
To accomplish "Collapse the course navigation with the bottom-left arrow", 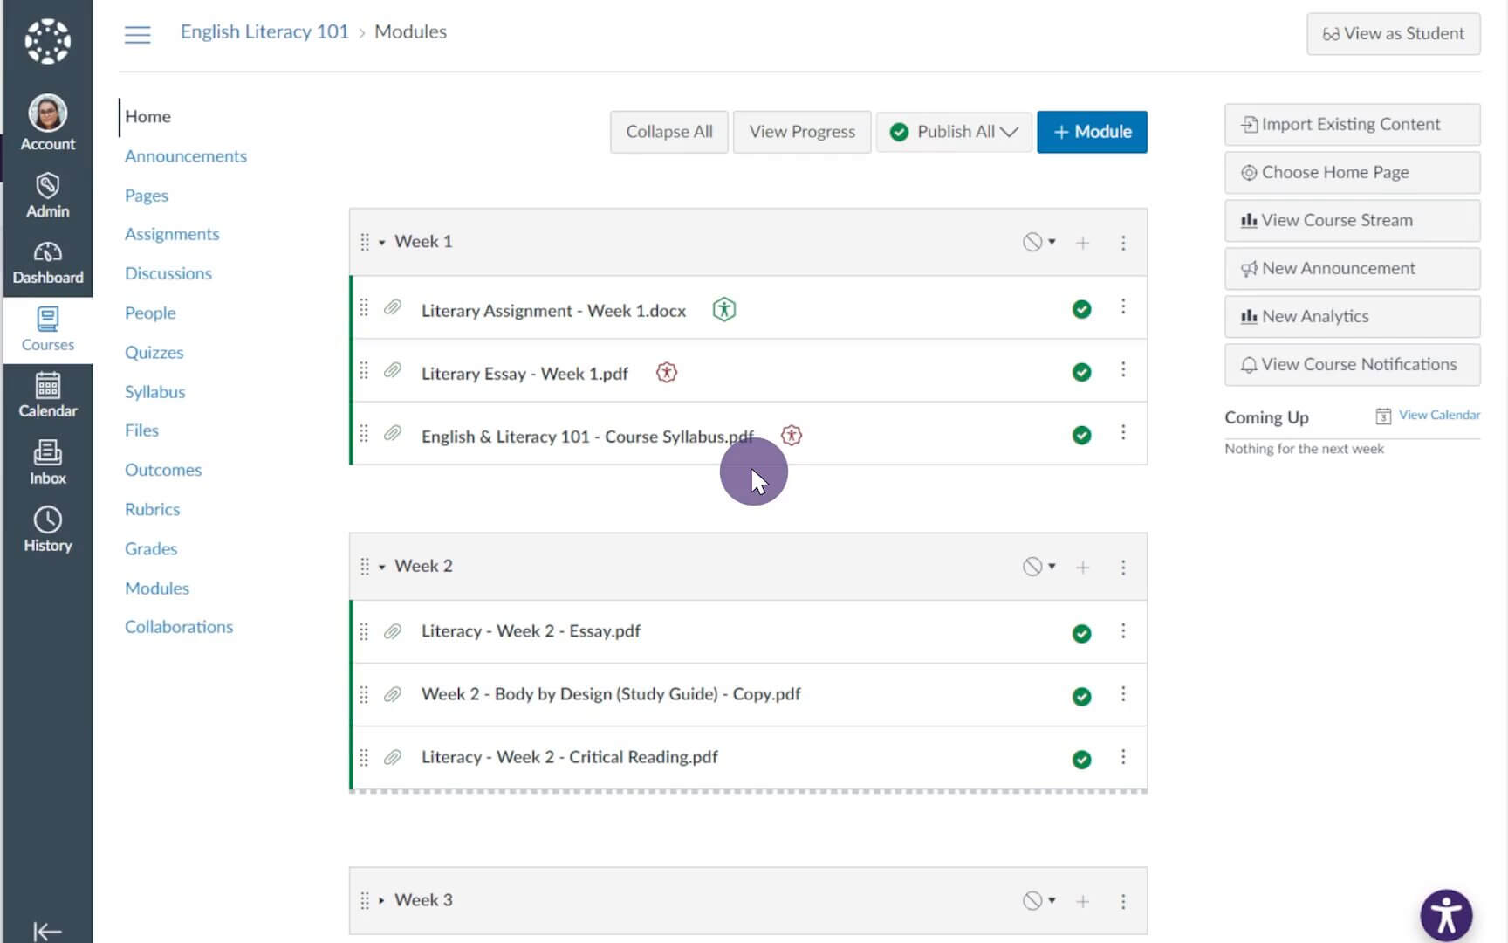I will (46, 931).
